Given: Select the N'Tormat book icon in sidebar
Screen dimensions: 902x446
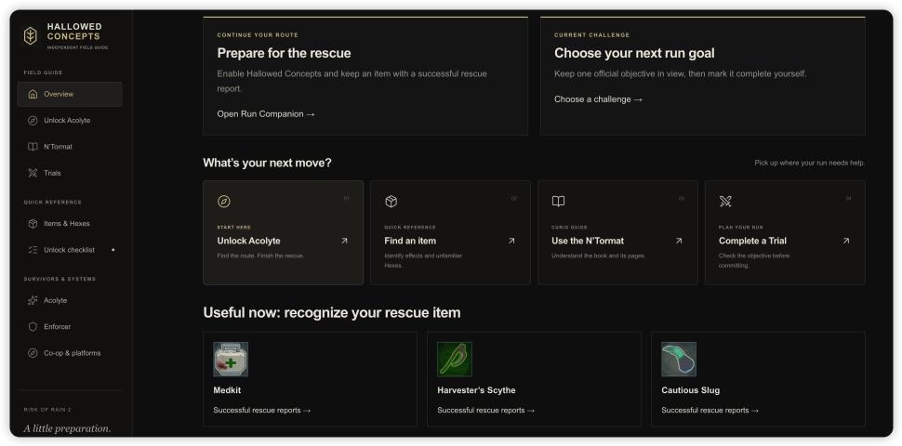Looking at the screenshot, I should [33, 147].
